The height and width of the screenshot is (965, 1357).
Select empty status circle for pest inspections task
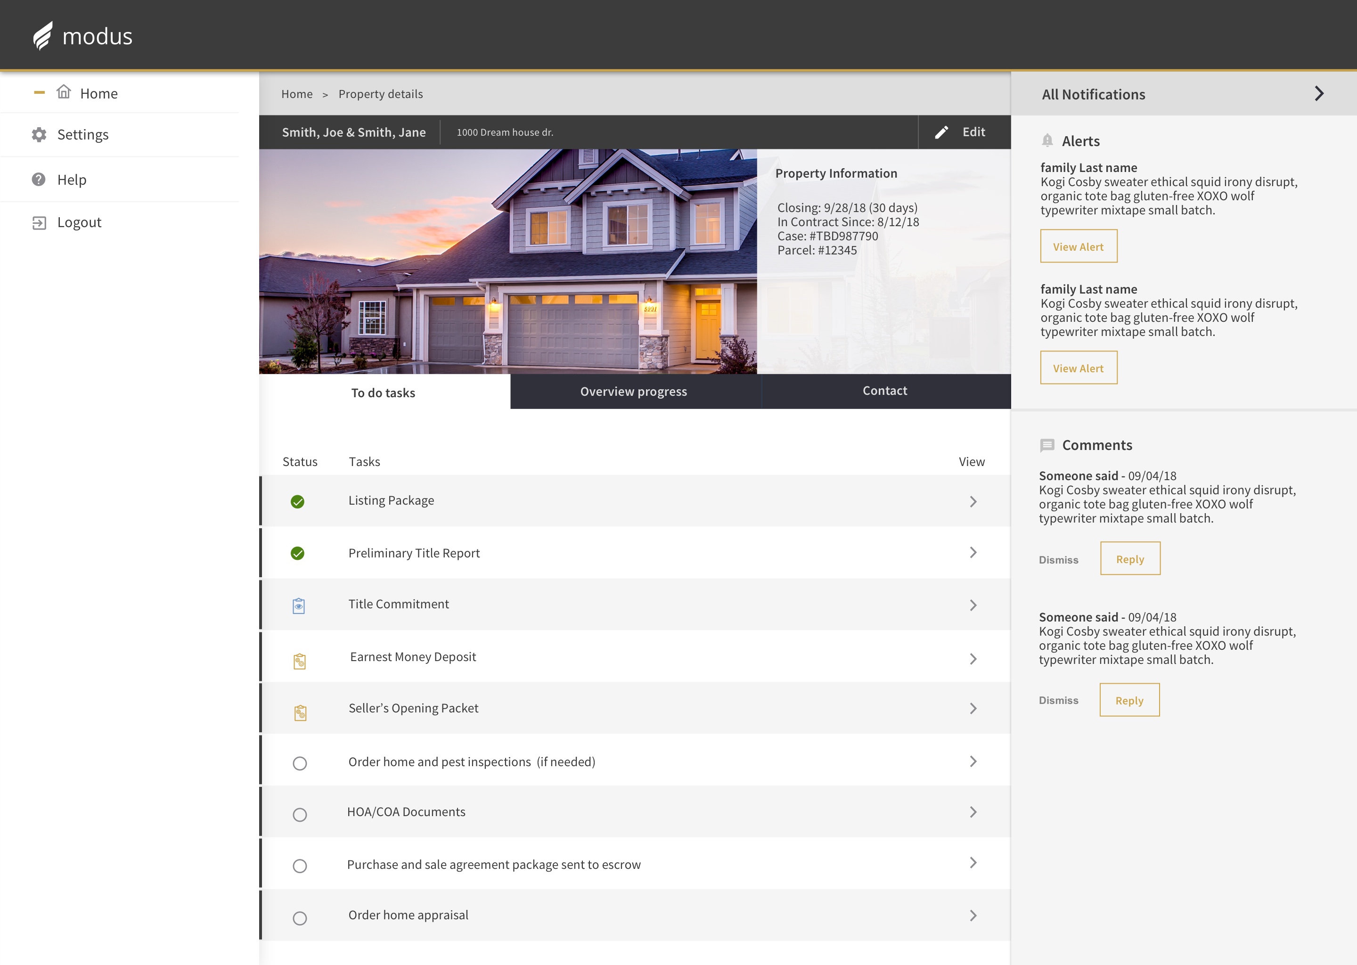click(x=300, y=763)
